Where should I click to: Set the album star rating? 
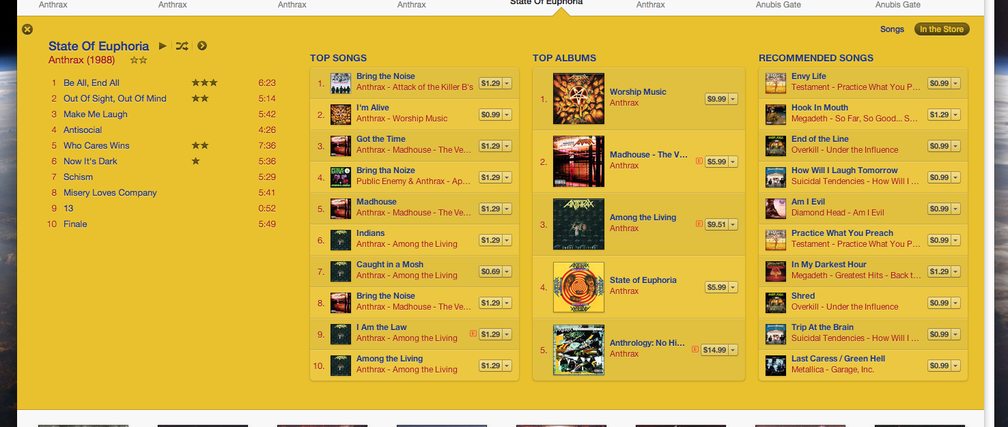pyautogui.click(x=139, y=60)
